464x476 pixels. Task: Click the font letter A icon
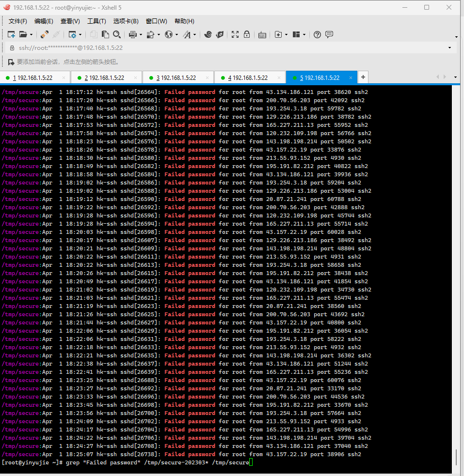point(187,34)
